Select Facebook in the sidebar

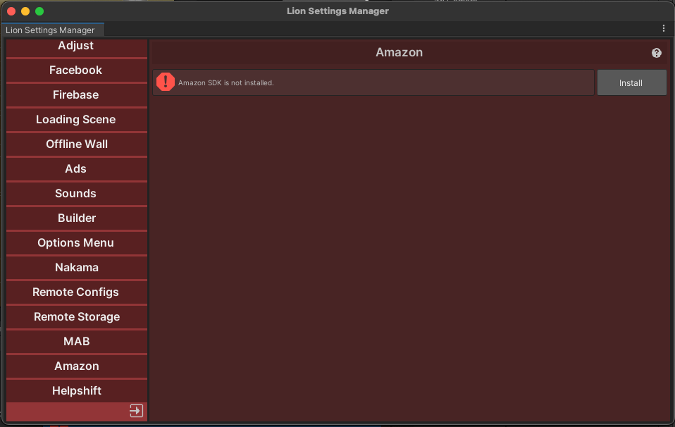77,70
